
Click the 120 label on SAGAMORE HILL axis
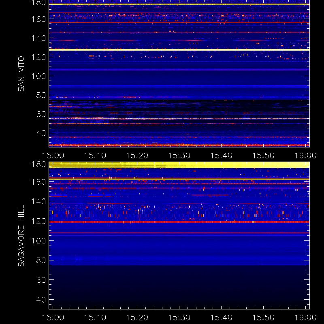(38, 221)
